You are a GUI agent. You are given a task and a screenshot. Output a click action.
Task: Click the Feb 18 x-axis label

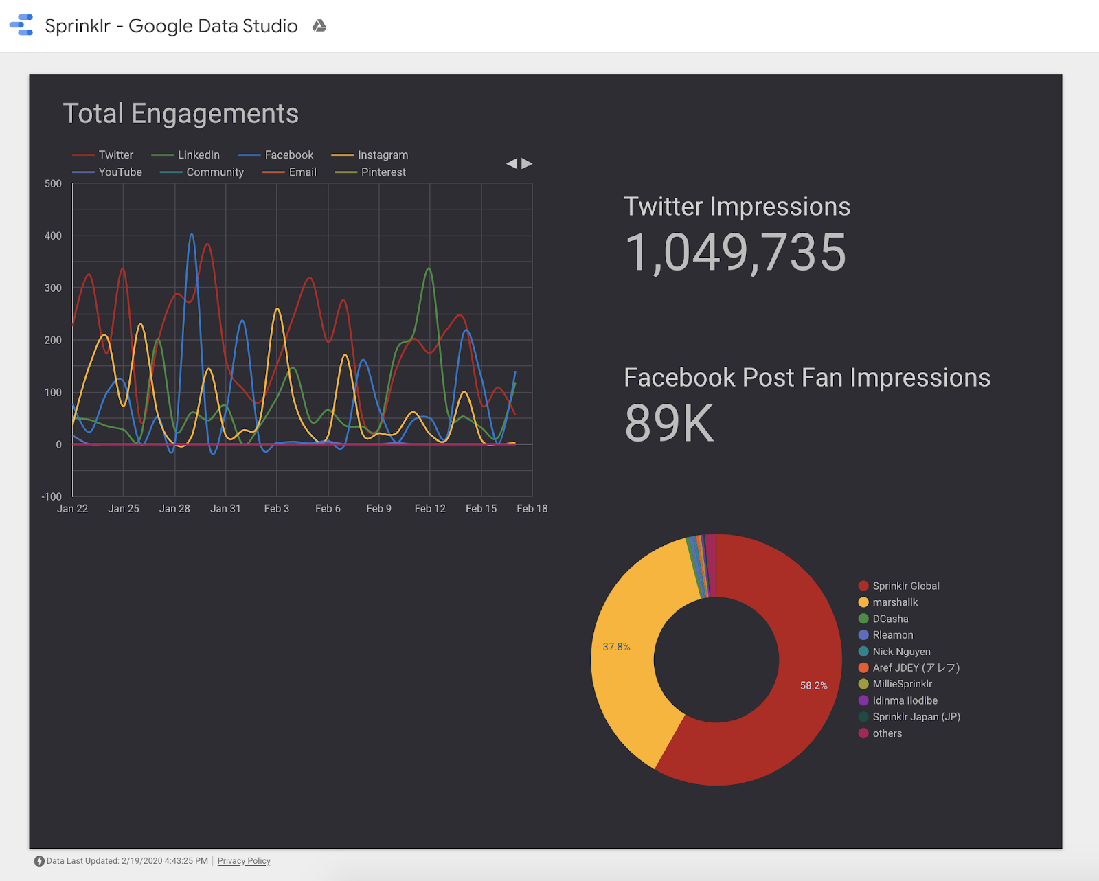tap(532, 509)
